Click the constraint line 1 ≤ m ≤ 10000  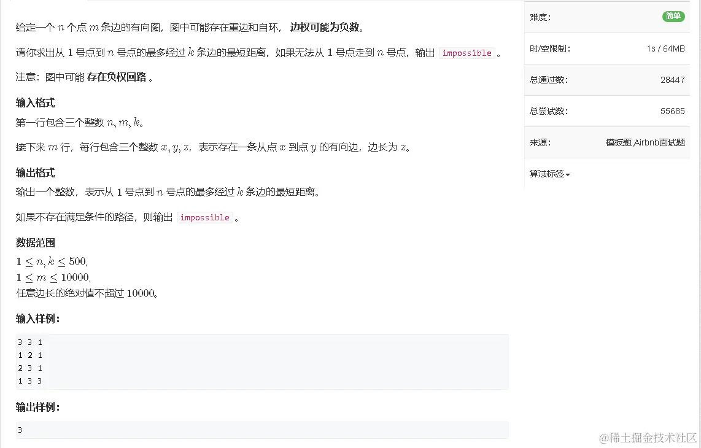(53, 277)
